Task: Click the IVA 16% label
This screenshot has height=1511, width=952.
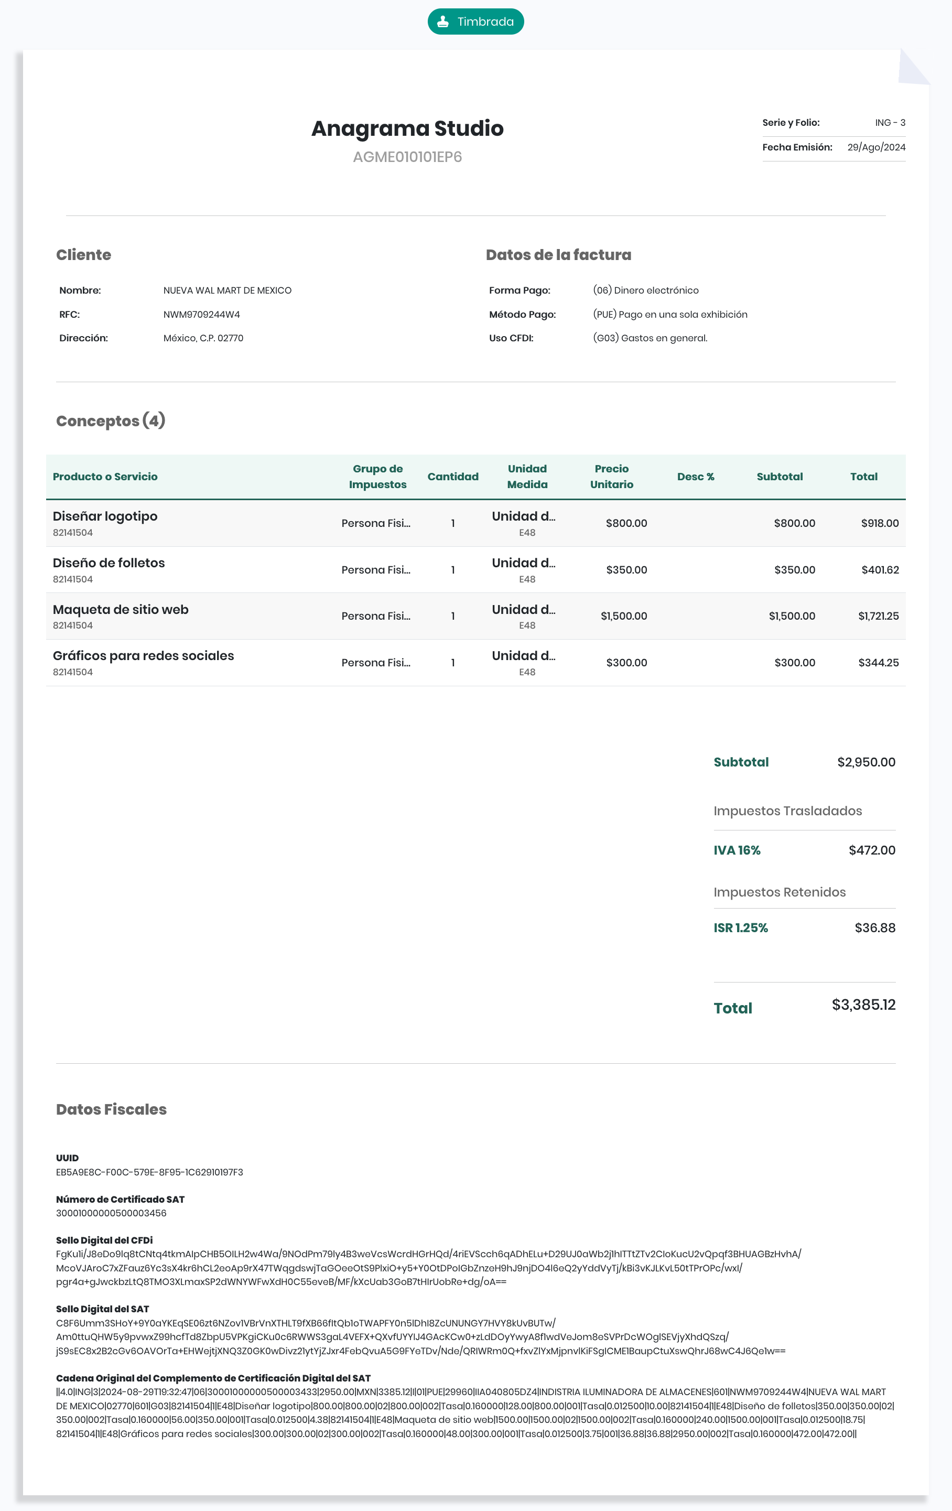Action: [x=737, y=850]
